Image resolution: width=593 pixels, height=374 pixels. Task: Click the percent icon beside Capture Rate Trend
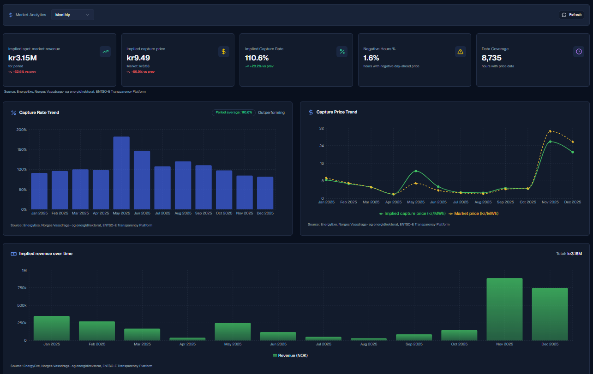[14, 113]
